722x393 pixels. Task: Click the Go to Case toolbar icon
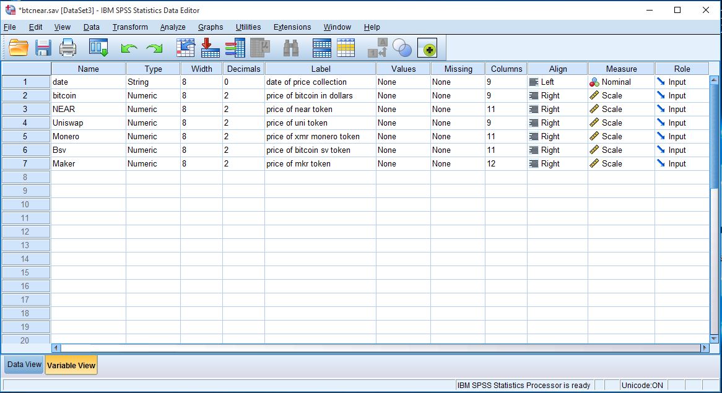pos(186,48)
